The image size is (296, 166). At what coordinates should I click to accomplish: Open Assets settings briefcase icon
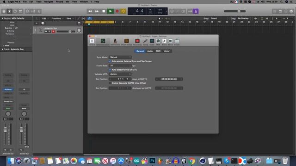click(177, 42)
